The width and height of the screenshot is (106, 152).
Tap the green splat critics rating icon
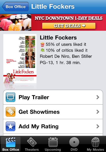pyautogui.click(x=42, y=50)
